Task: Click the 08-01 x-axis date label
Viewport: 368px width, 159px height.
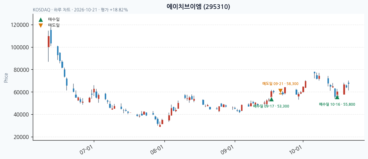Action: [x=157, y=150]
